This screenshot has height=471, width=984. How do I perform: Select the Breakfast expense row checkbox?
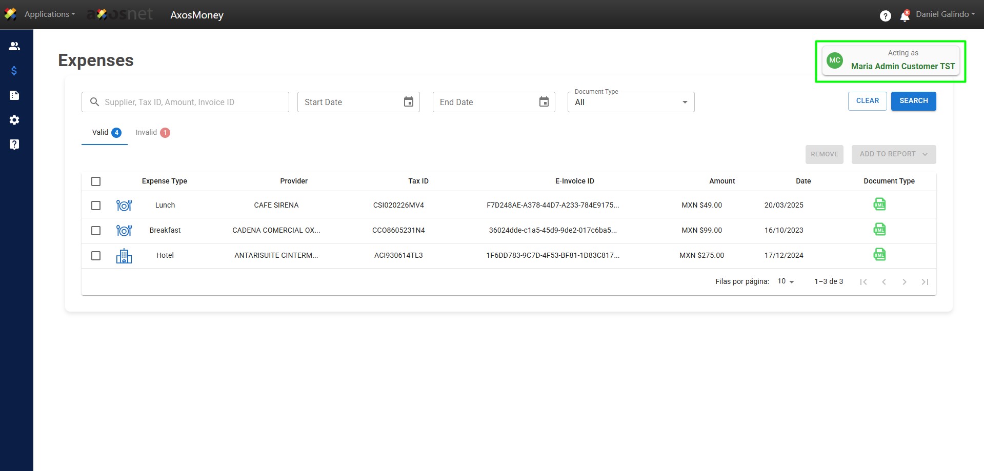pyautogui.click(x=96, y=231)
